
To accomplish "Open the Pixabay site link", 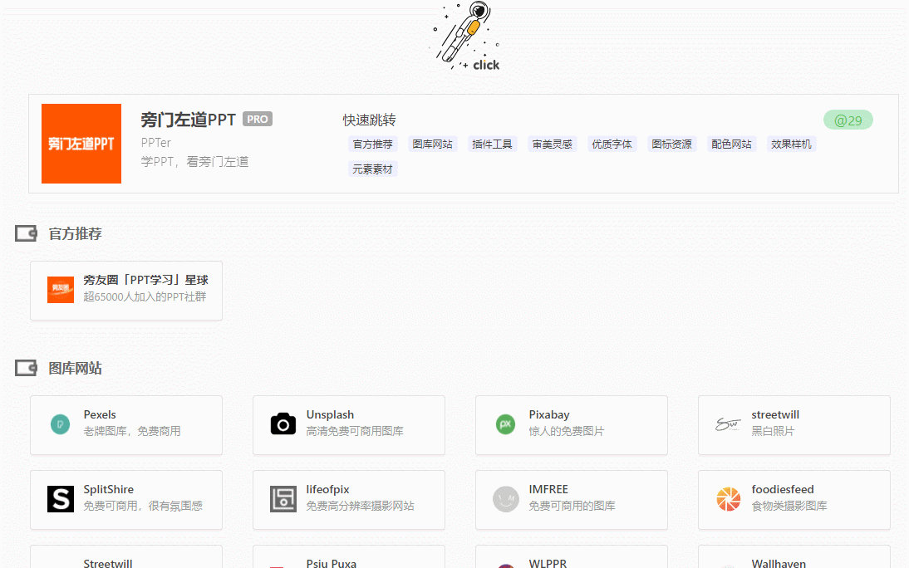I will tap(549, 415).
